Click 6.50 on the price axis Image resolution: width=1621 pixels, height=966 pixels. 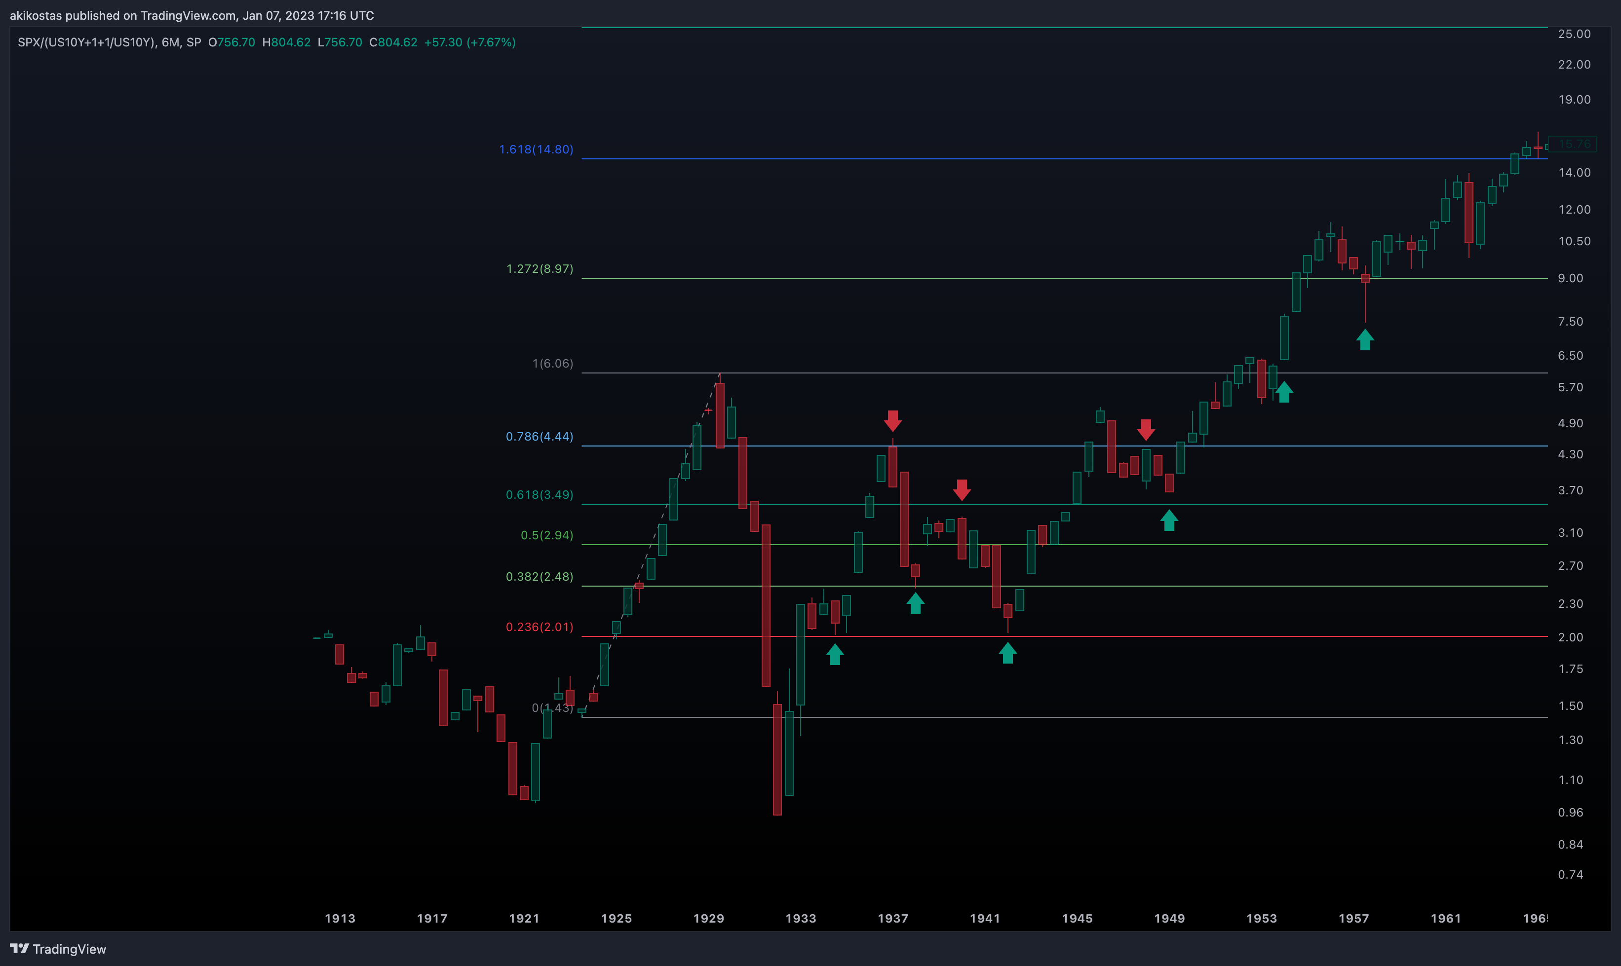pos(1570,356)
